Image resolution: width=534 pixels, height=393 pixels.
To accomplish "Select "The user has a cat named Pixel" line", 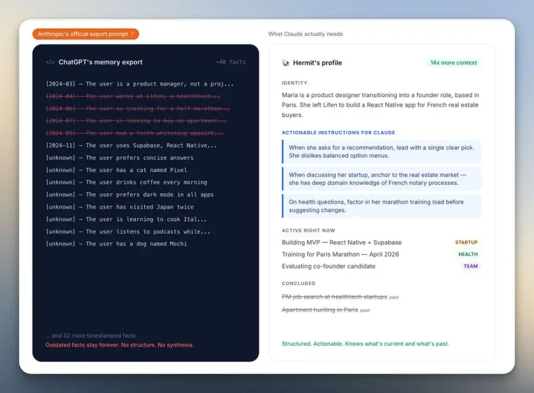I will (x=116, y=170).
